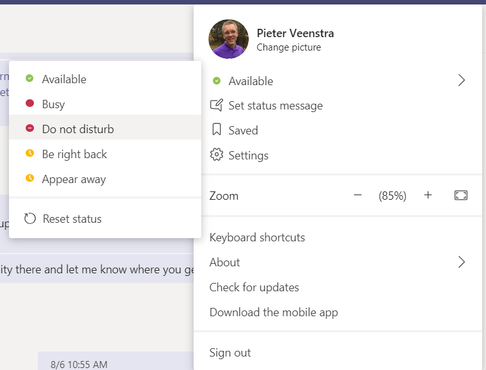The image size is (486, 370).
Task: Click chat message about letting me know
Action: (x=97, y=269)
